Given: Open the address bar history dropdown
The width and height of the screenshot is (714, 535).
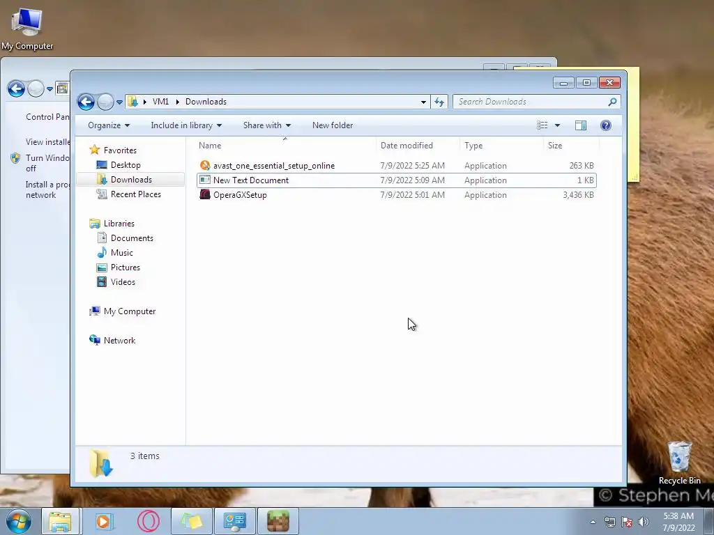Looking at the screenshot, I should tap(423, 102).
